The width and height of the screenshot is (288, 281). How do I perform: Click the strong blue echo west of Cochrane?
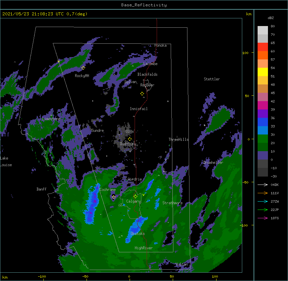(92, 205)
